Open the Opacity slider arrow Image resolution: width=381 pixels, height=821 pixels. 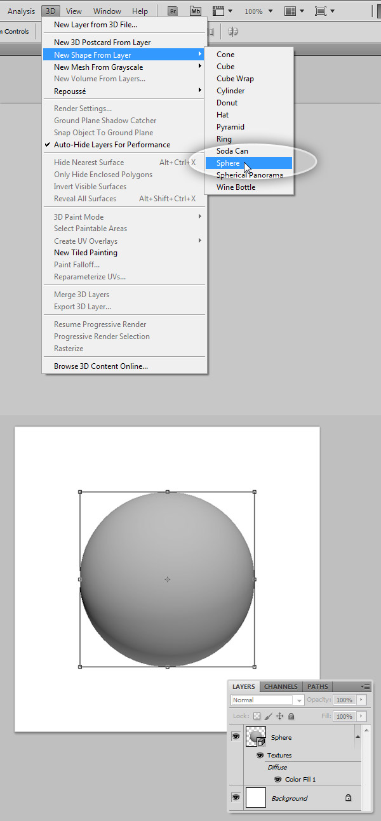tap(361, 700)
